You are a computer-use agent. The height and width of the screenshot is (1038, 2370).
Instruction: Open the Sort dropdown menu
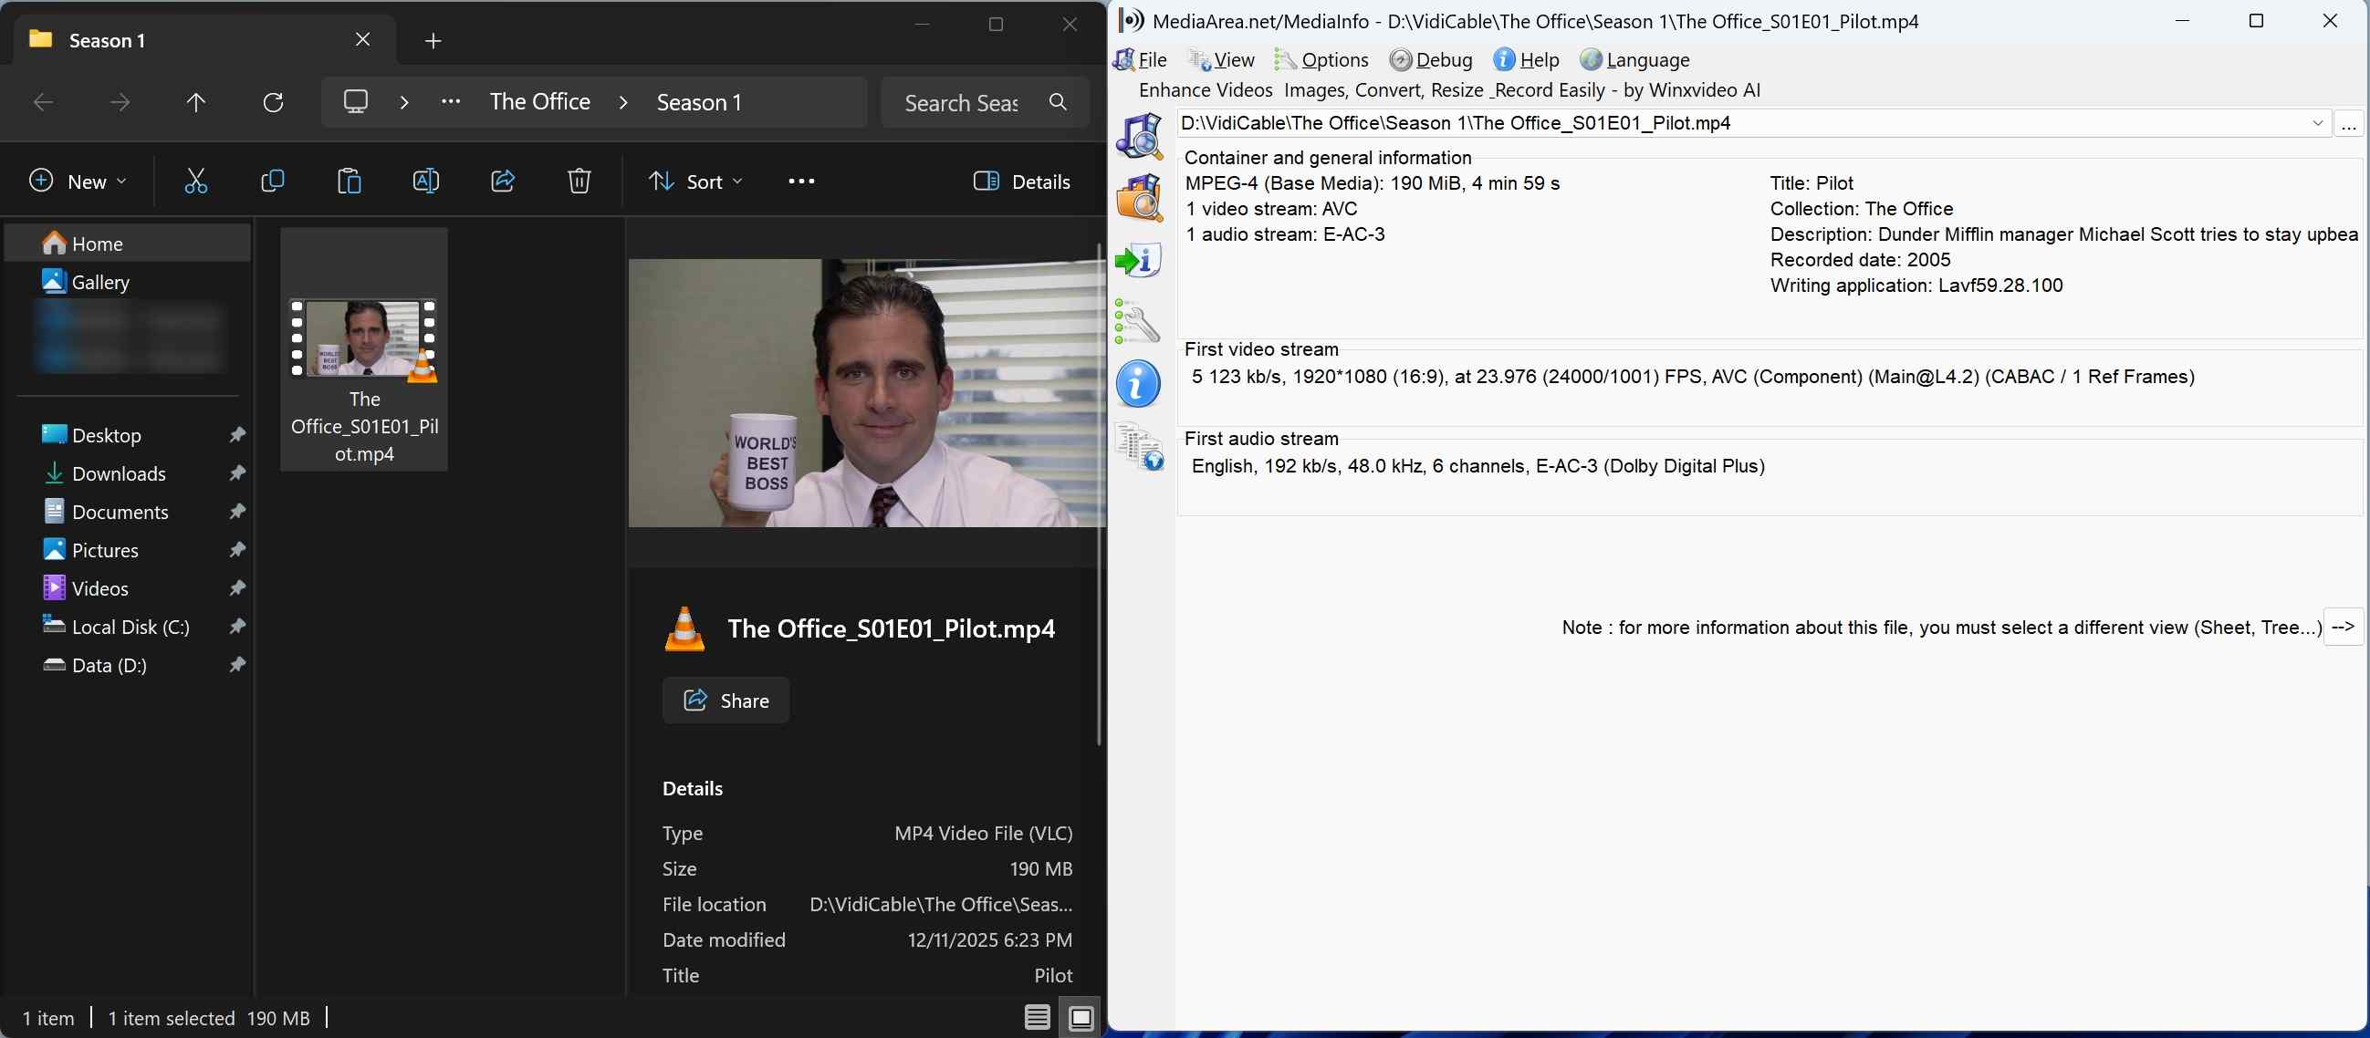tap(695, 181)
